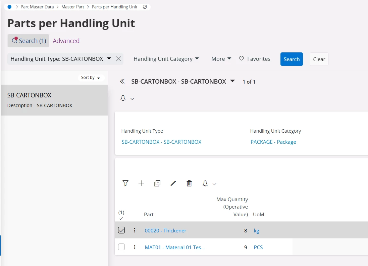Click header notification bell icon

click(x=123, y=98)
